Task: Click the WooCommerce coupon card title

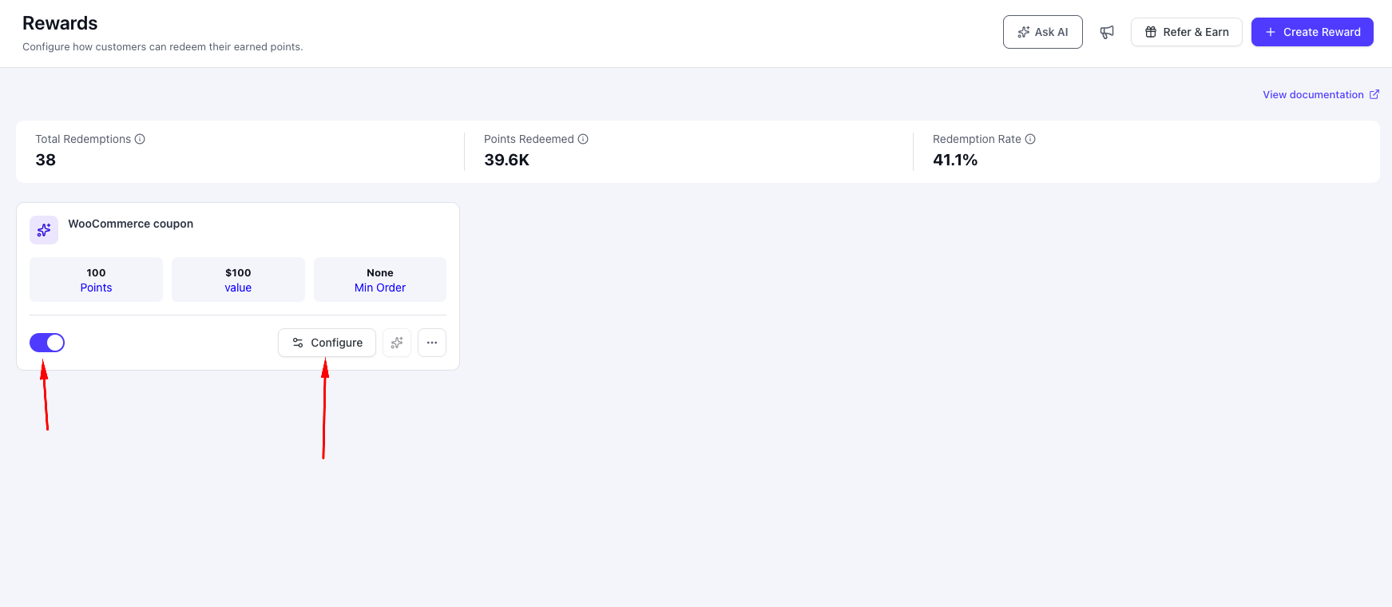Action: [x=131, y=224]
